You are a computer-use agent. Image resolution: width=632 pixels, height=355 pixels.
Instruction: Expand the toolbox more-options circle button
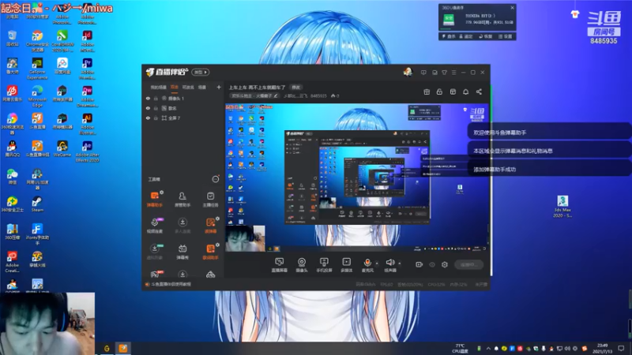click(x=216, y=179)
